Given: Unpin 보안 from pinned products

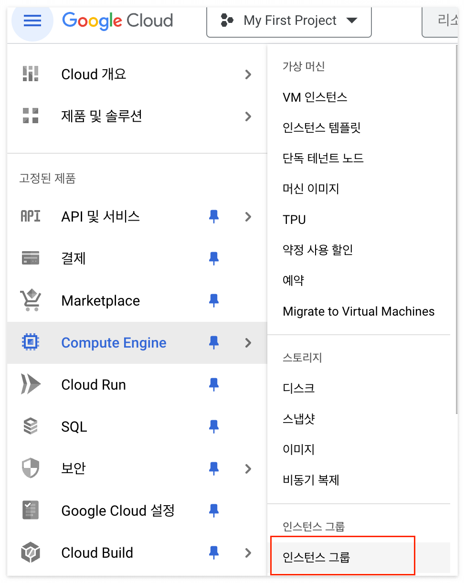Looking at the screenshot, I should [x=214, y=469].
